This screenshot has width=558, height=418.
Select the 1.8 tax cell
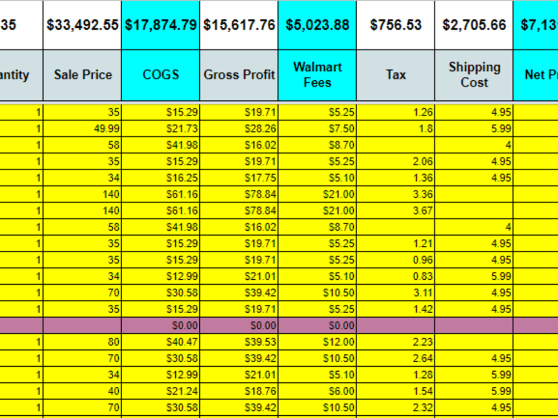396,129
